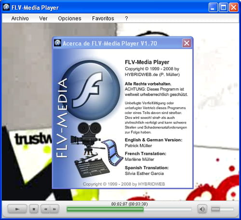Click the play button in the player controls
This screenshot has width=241, height=220.
click(17, 209)
